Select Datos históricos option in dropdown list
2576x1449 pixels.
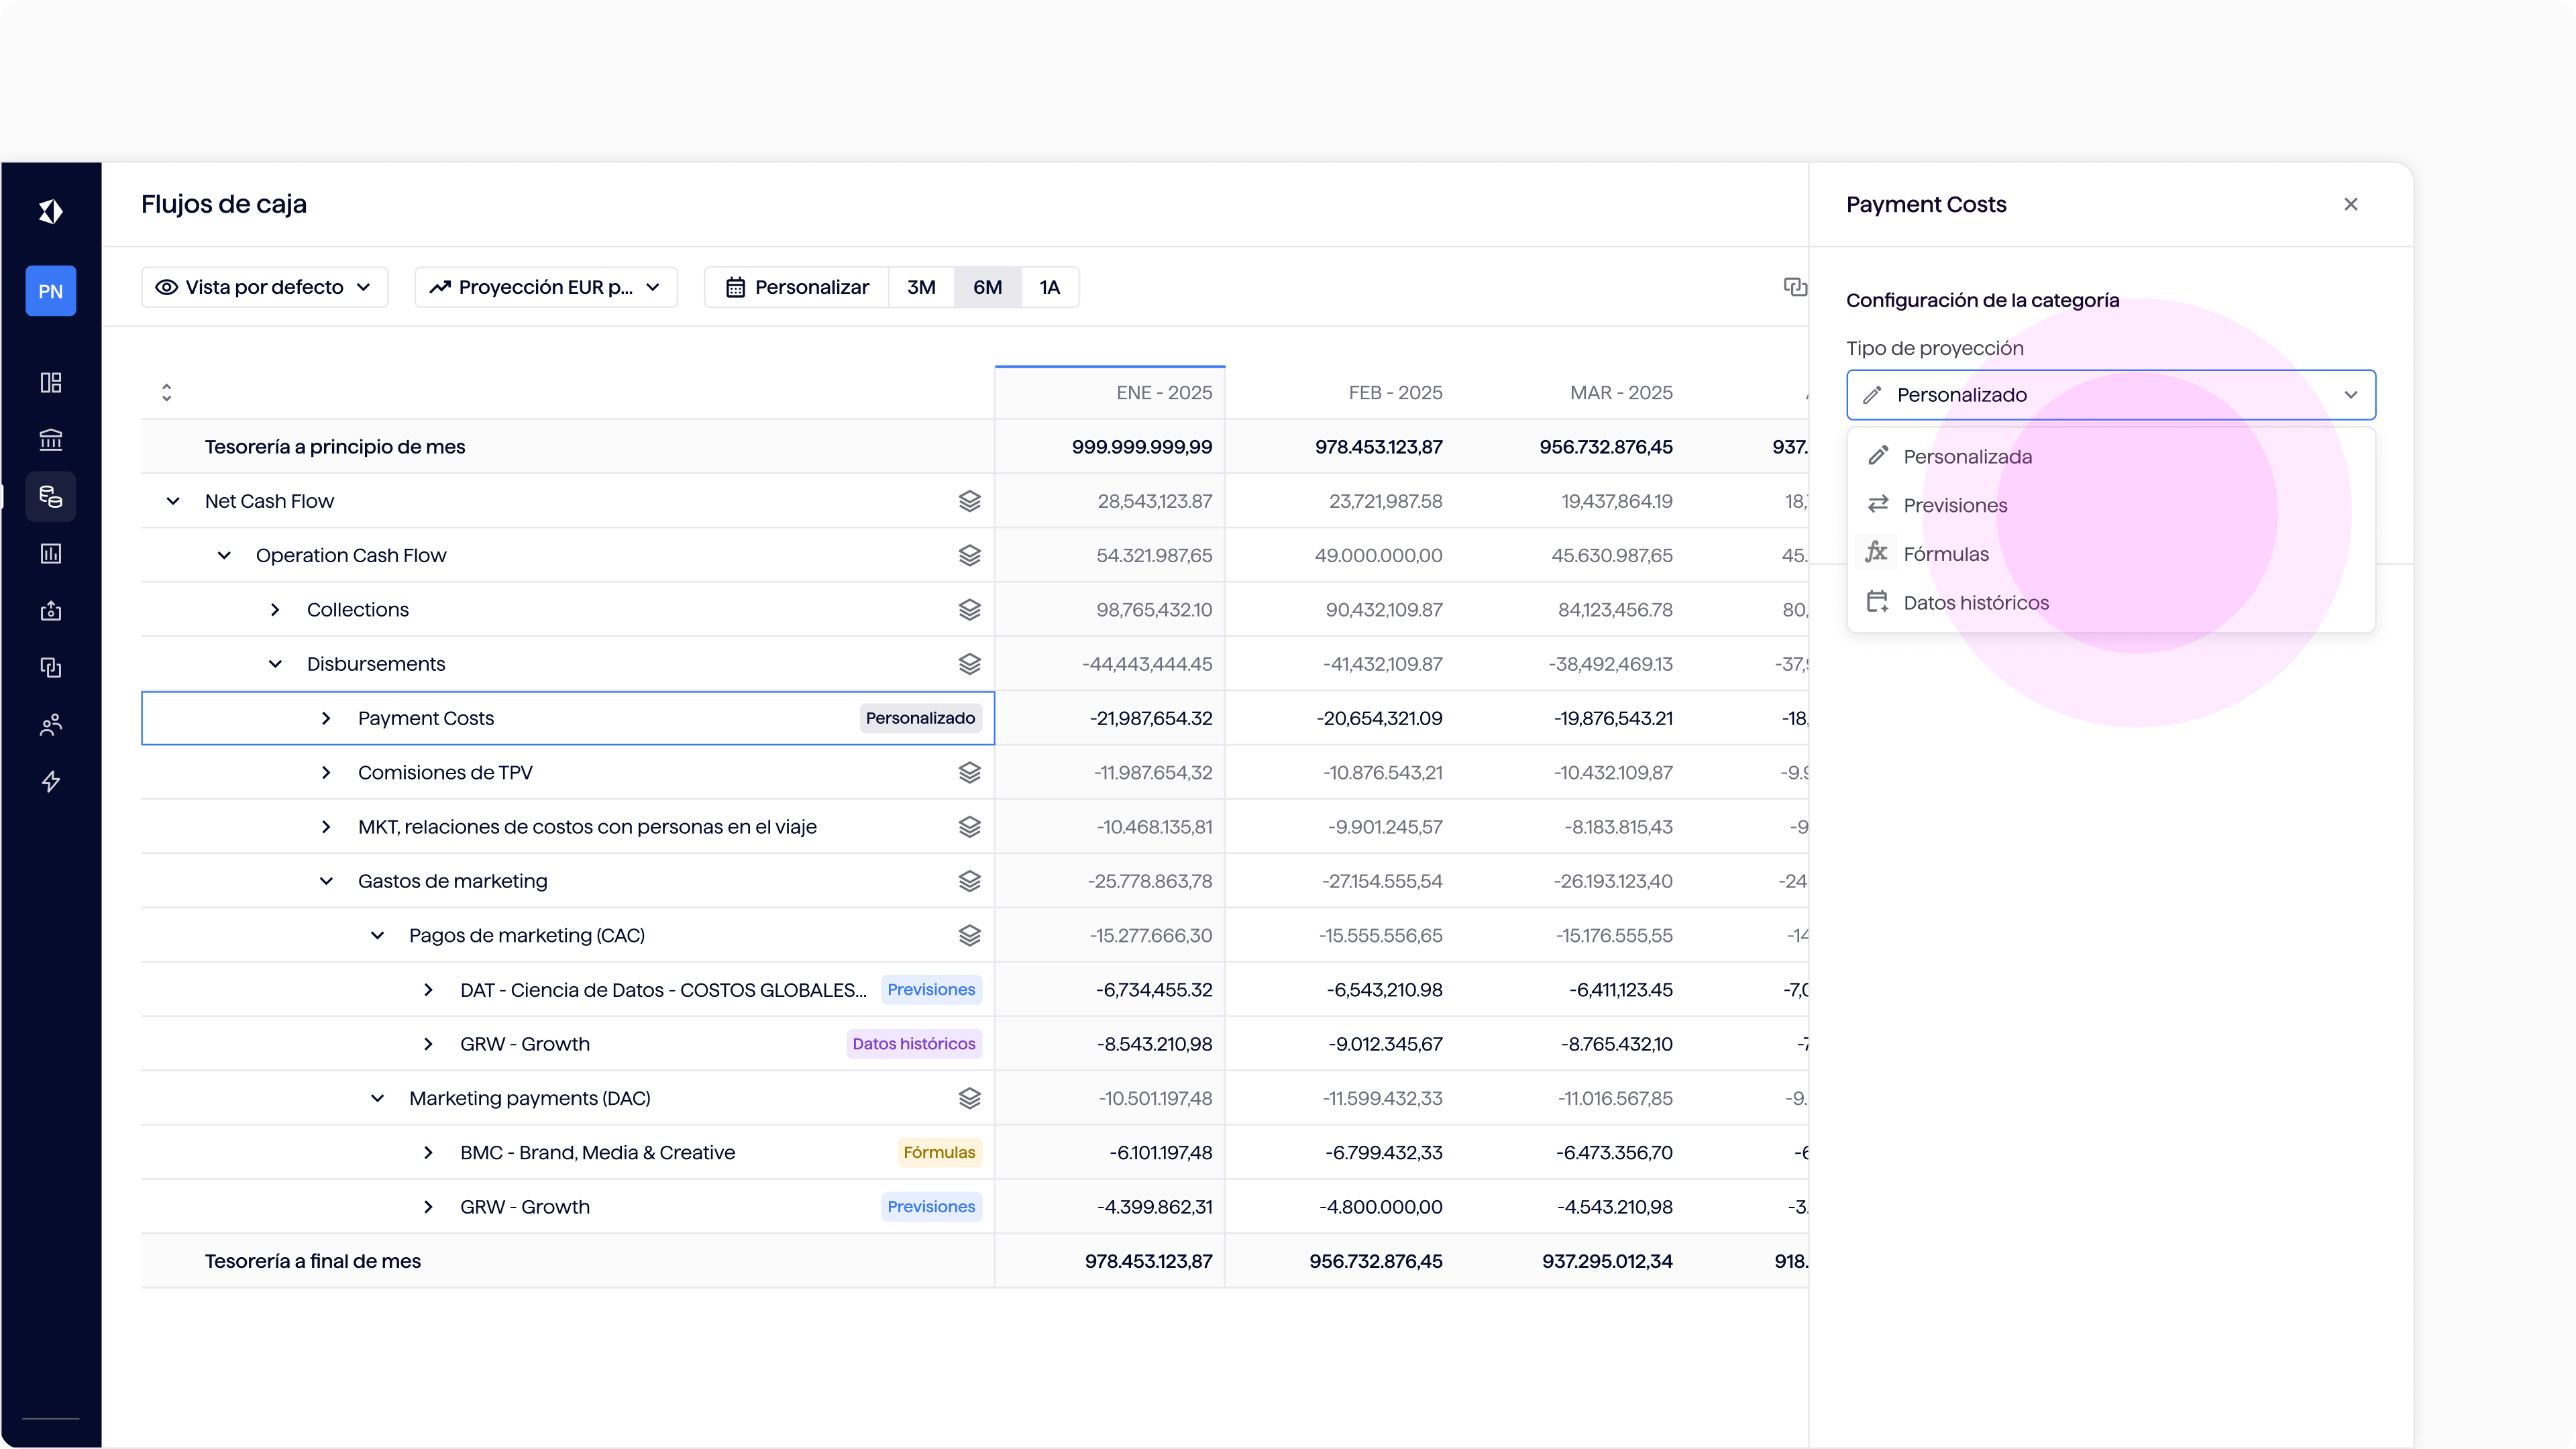click(2111, 603)
